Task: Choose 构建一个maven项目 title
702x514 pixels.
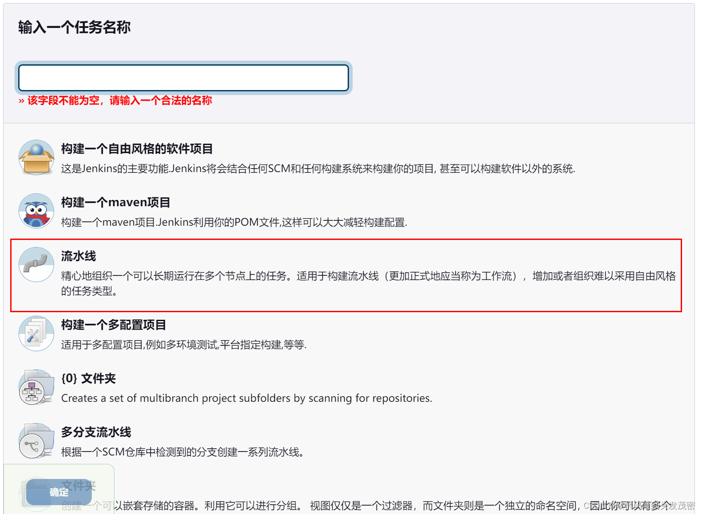Action: pos(116,202)
